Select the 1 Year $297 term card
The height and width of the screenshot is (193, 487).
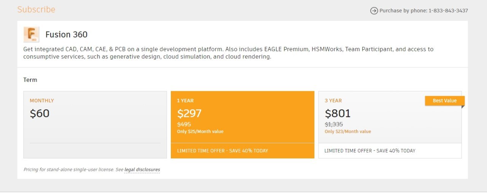[x=242, y=125]
